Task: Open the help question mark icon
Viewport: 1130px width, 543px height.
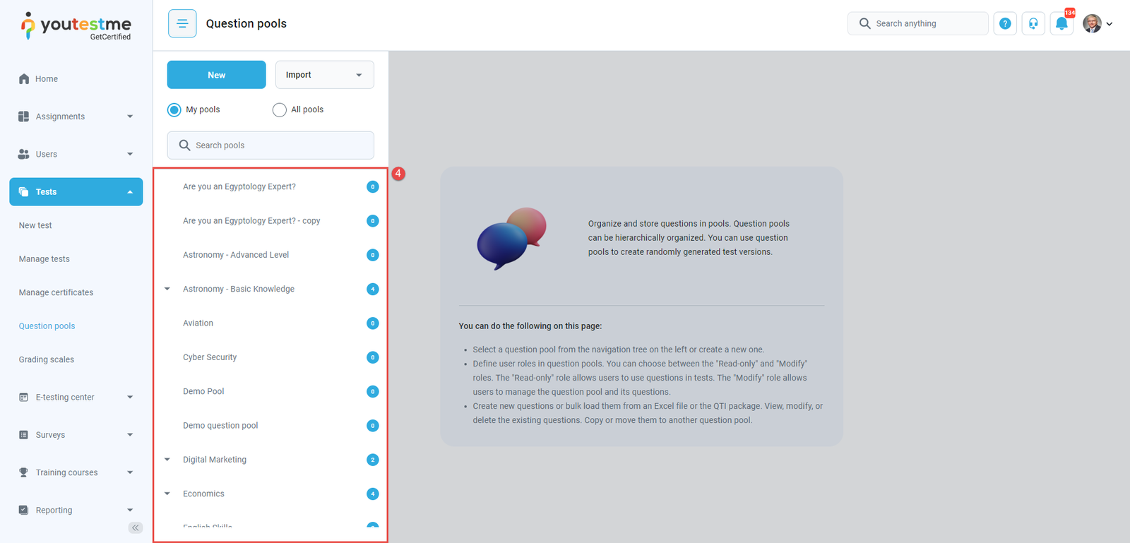Action: (1005, 23)
